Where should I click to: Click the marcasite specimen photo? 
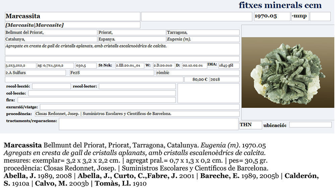pos(288,73)
